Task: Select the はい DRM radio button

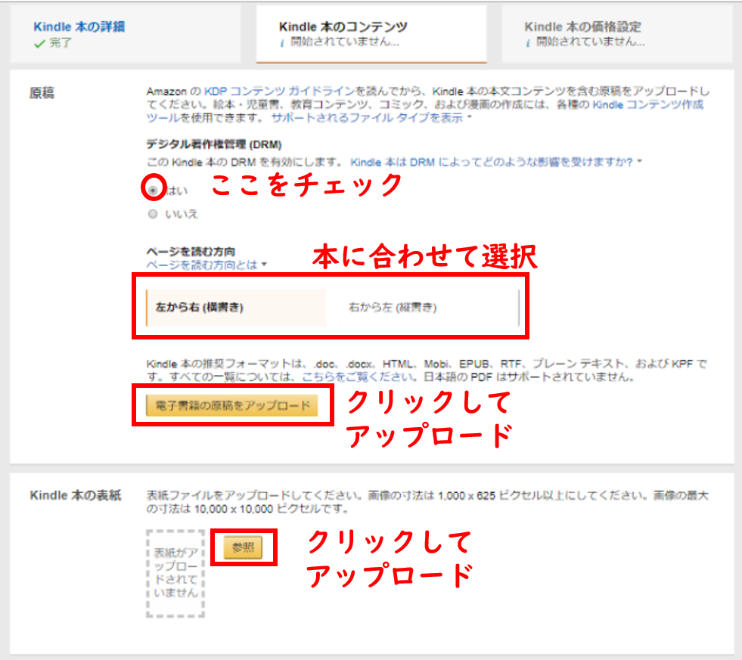Action: (153, 191)
